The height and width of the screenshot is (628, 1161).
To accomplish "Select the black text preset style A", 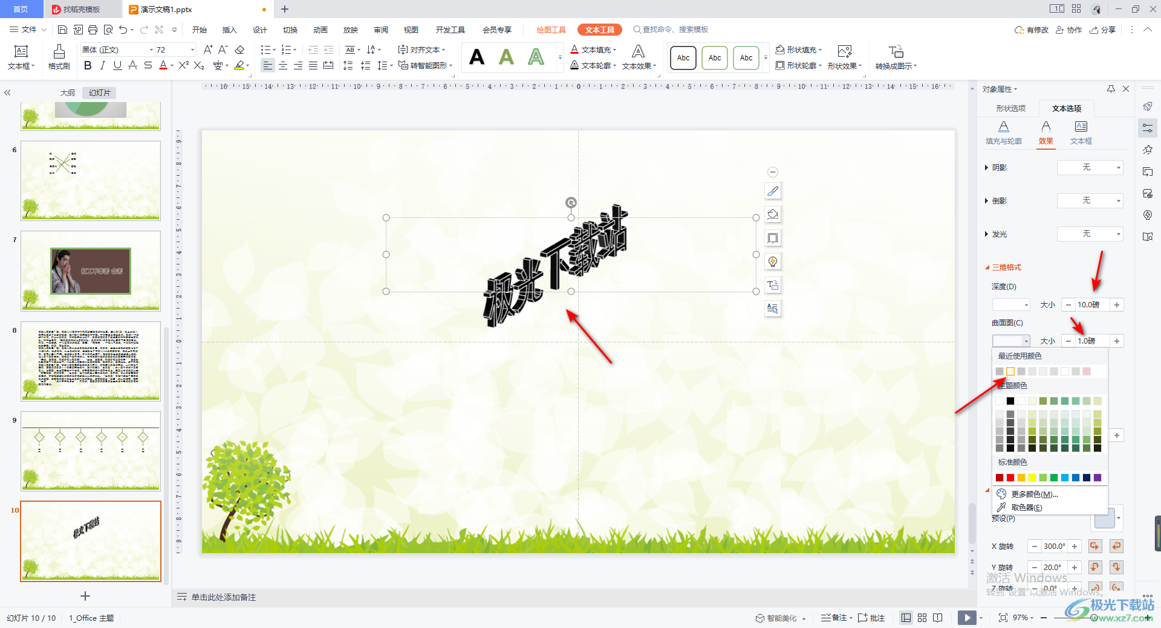I will click(477, 58).
